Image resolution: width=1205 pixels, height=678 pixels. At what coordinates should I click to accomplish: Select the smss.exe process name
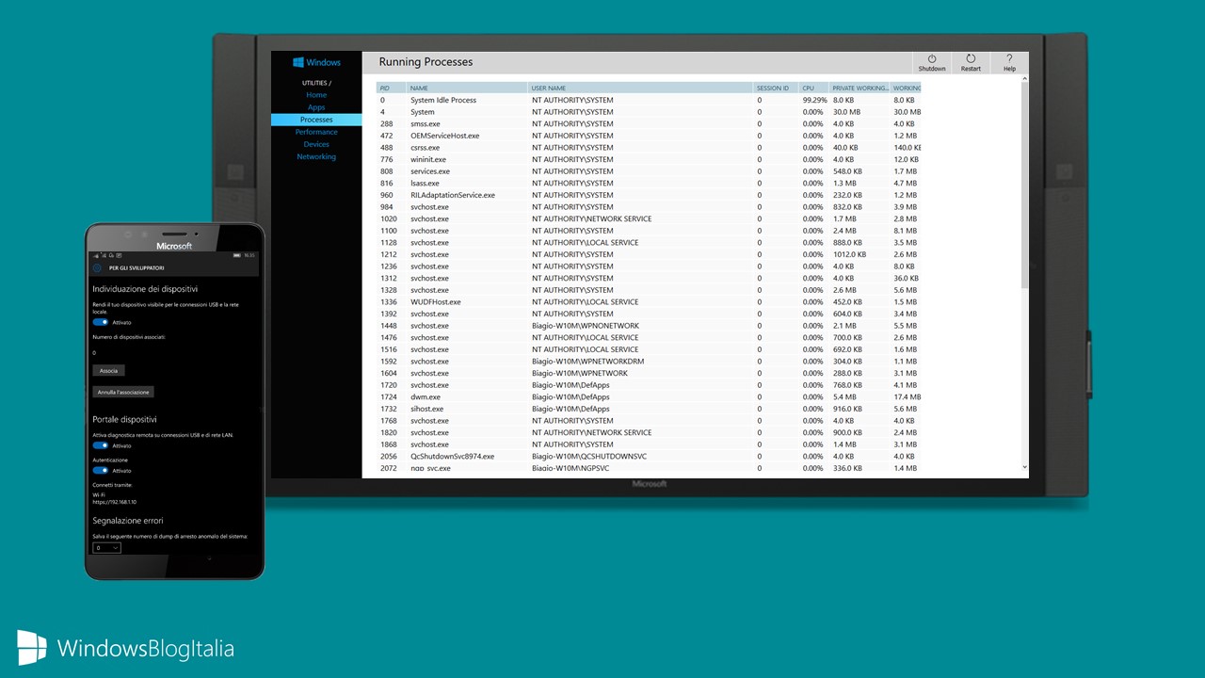tap(425, 123)
